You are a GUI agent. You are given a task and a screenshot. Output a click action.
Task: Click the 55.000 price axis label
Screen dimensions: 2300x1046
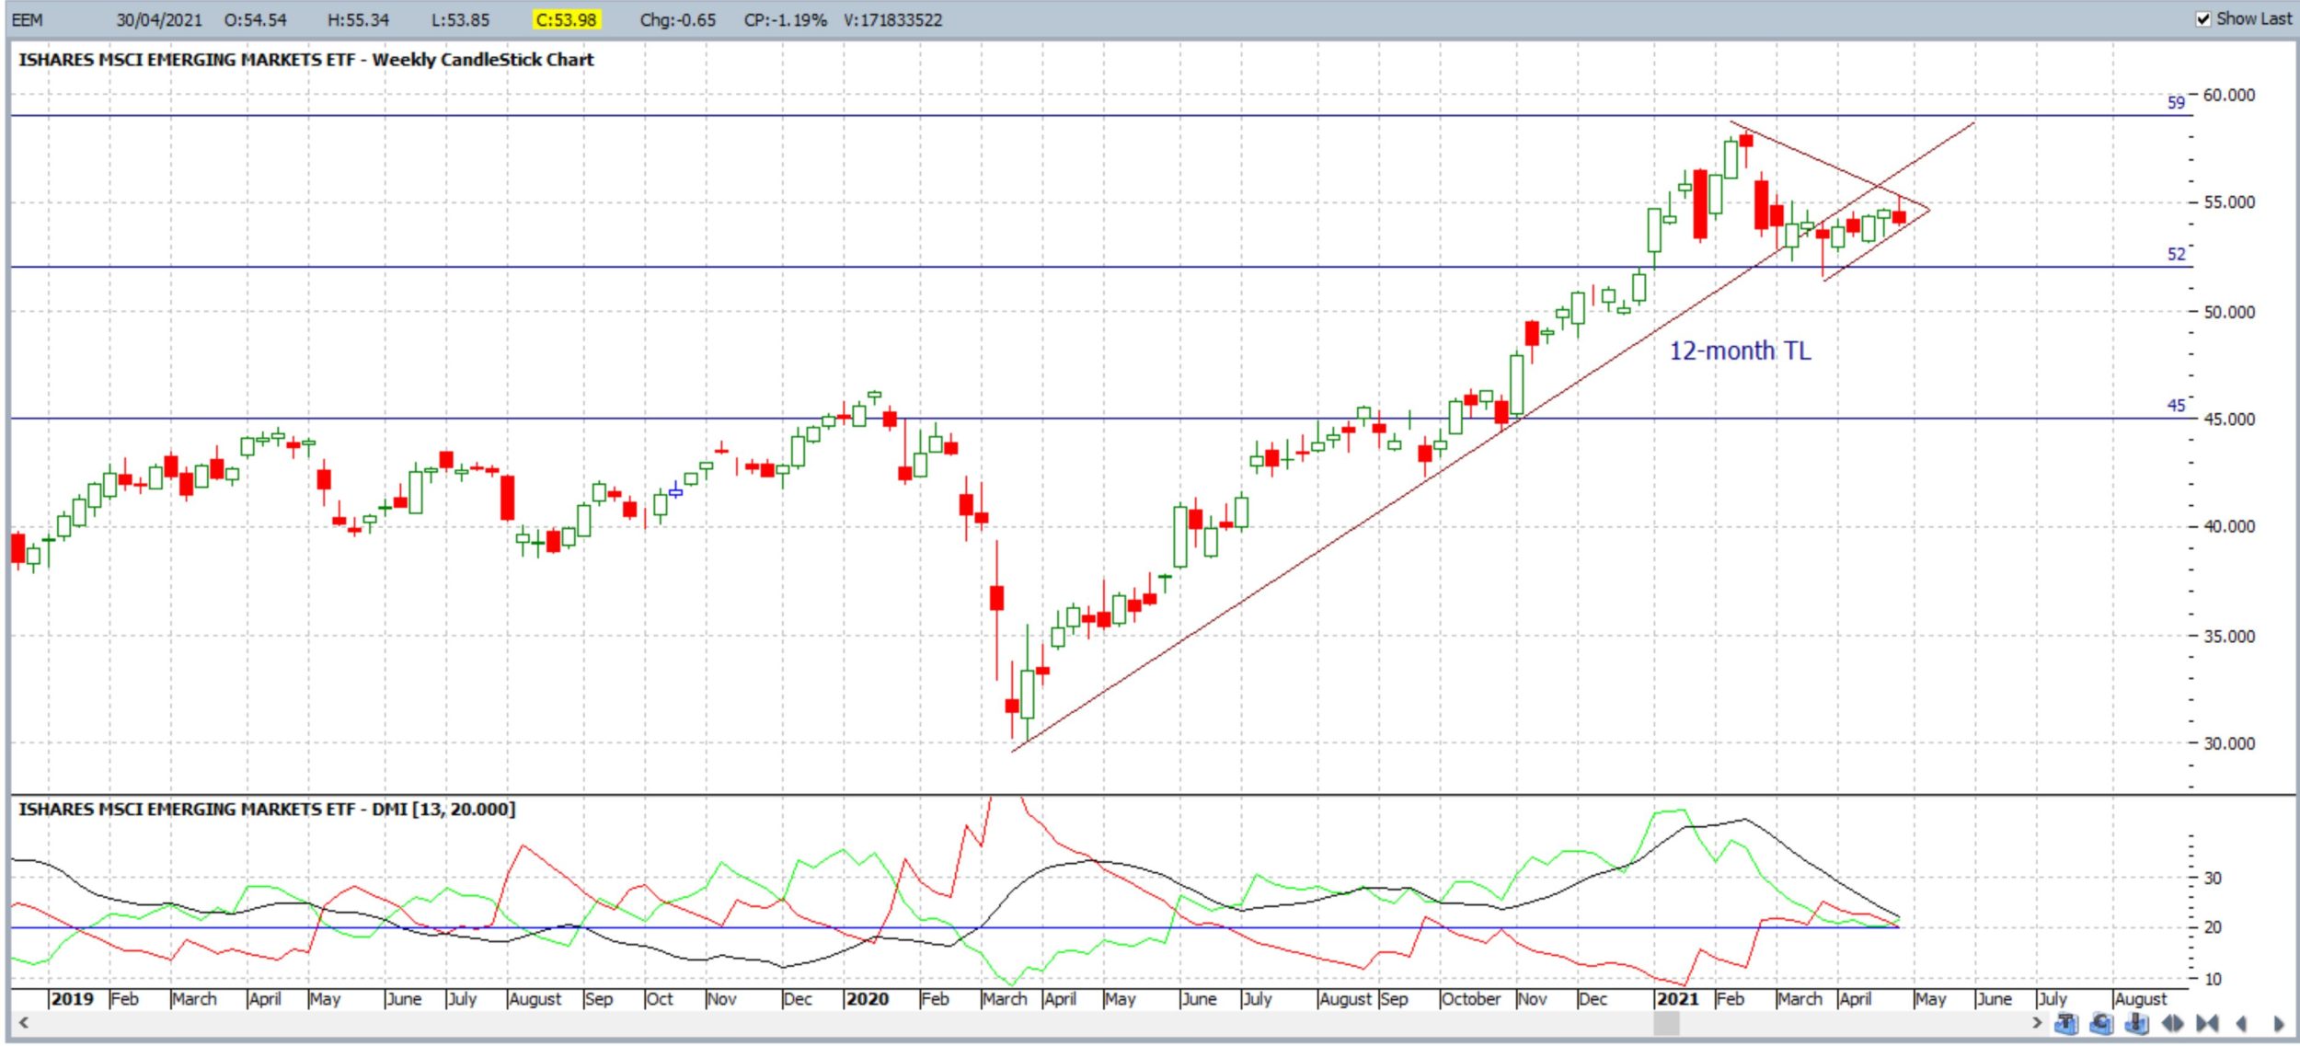(x=2229, y=202)
